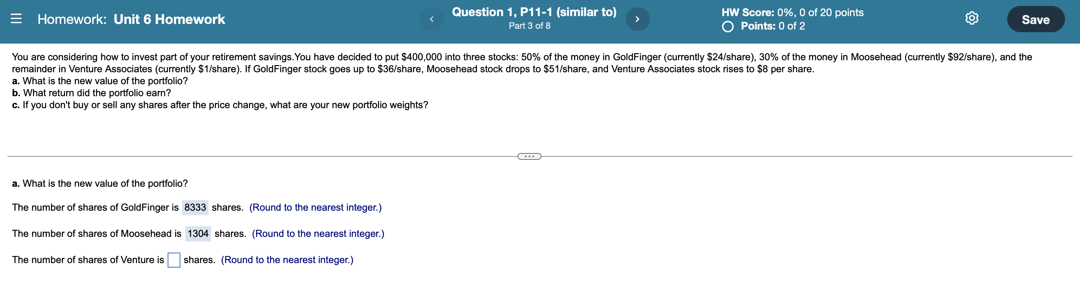The width and height of the screenshot is (1080, 299).
Task: Select the GoldFinger answer field showing 8333
Action: pos(195,207)
